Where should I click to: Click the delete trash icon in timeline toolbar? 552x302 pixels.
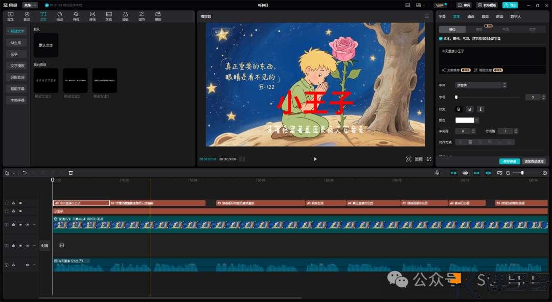(x=71, y=173)
